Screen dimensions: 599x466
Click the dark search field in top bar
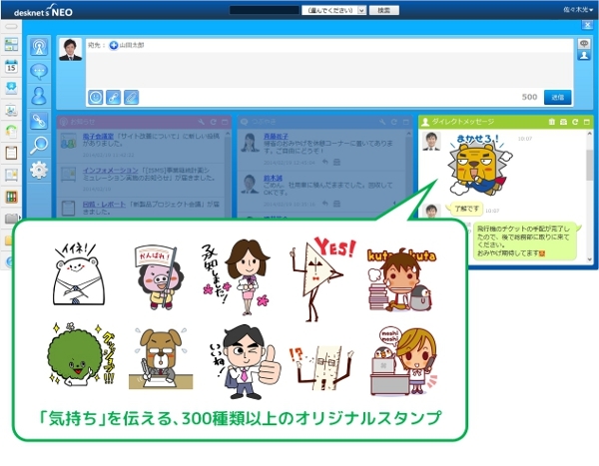point(264,10)
